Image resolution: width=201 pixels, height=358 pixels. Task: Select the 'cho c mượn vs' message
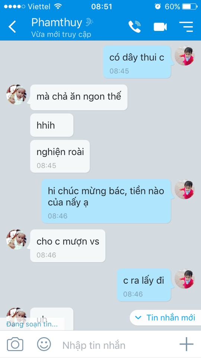[68, 246]
